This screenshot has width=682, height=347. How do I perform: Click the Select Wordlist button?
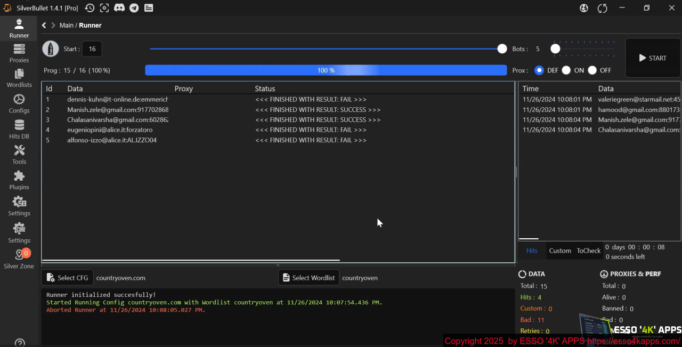[x=309, y=278]
